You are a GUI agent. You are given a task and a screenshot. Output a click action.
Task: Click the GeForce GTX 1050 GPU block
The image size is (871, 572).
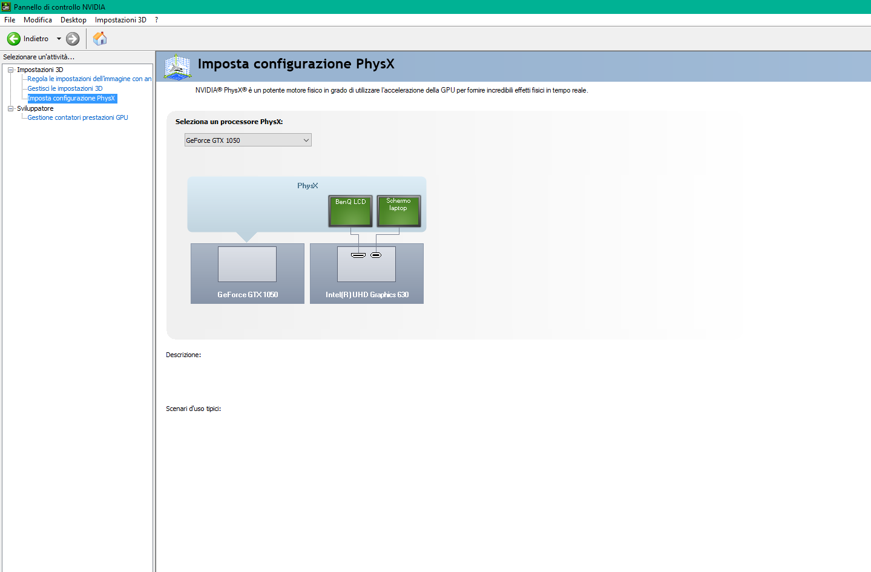click(x=248, y=274)
